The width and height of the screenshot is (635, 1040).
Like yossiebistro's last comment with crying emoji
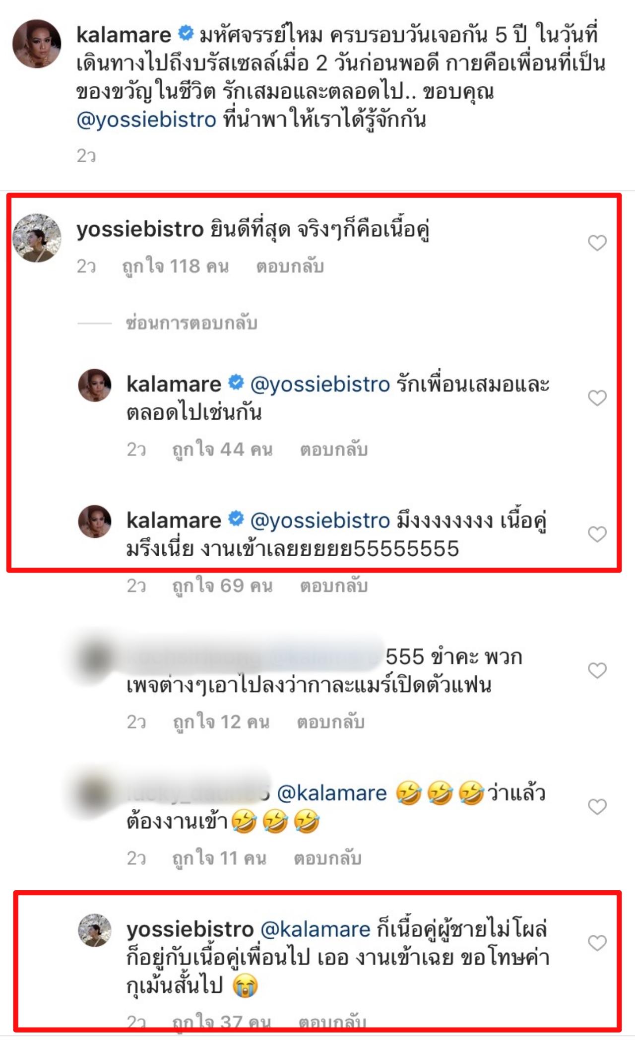point(597,943)
